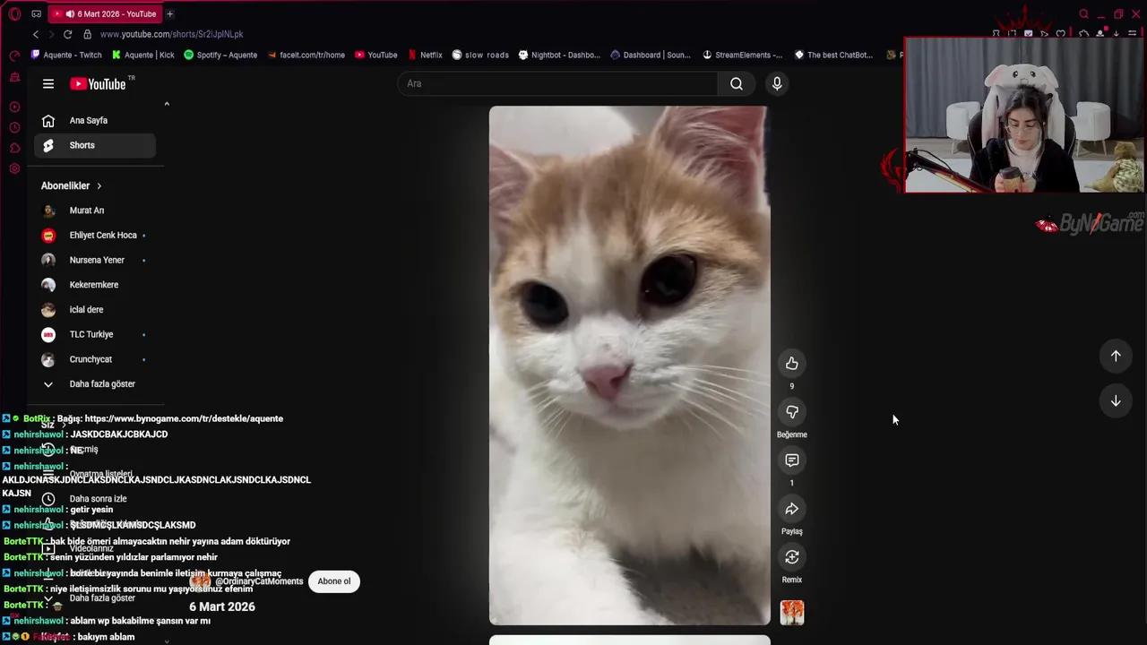This screenshot has width=1147, height=645.
Task: Open Ehliyet Cenk Hoca channel
Action: tap(95, 236)
